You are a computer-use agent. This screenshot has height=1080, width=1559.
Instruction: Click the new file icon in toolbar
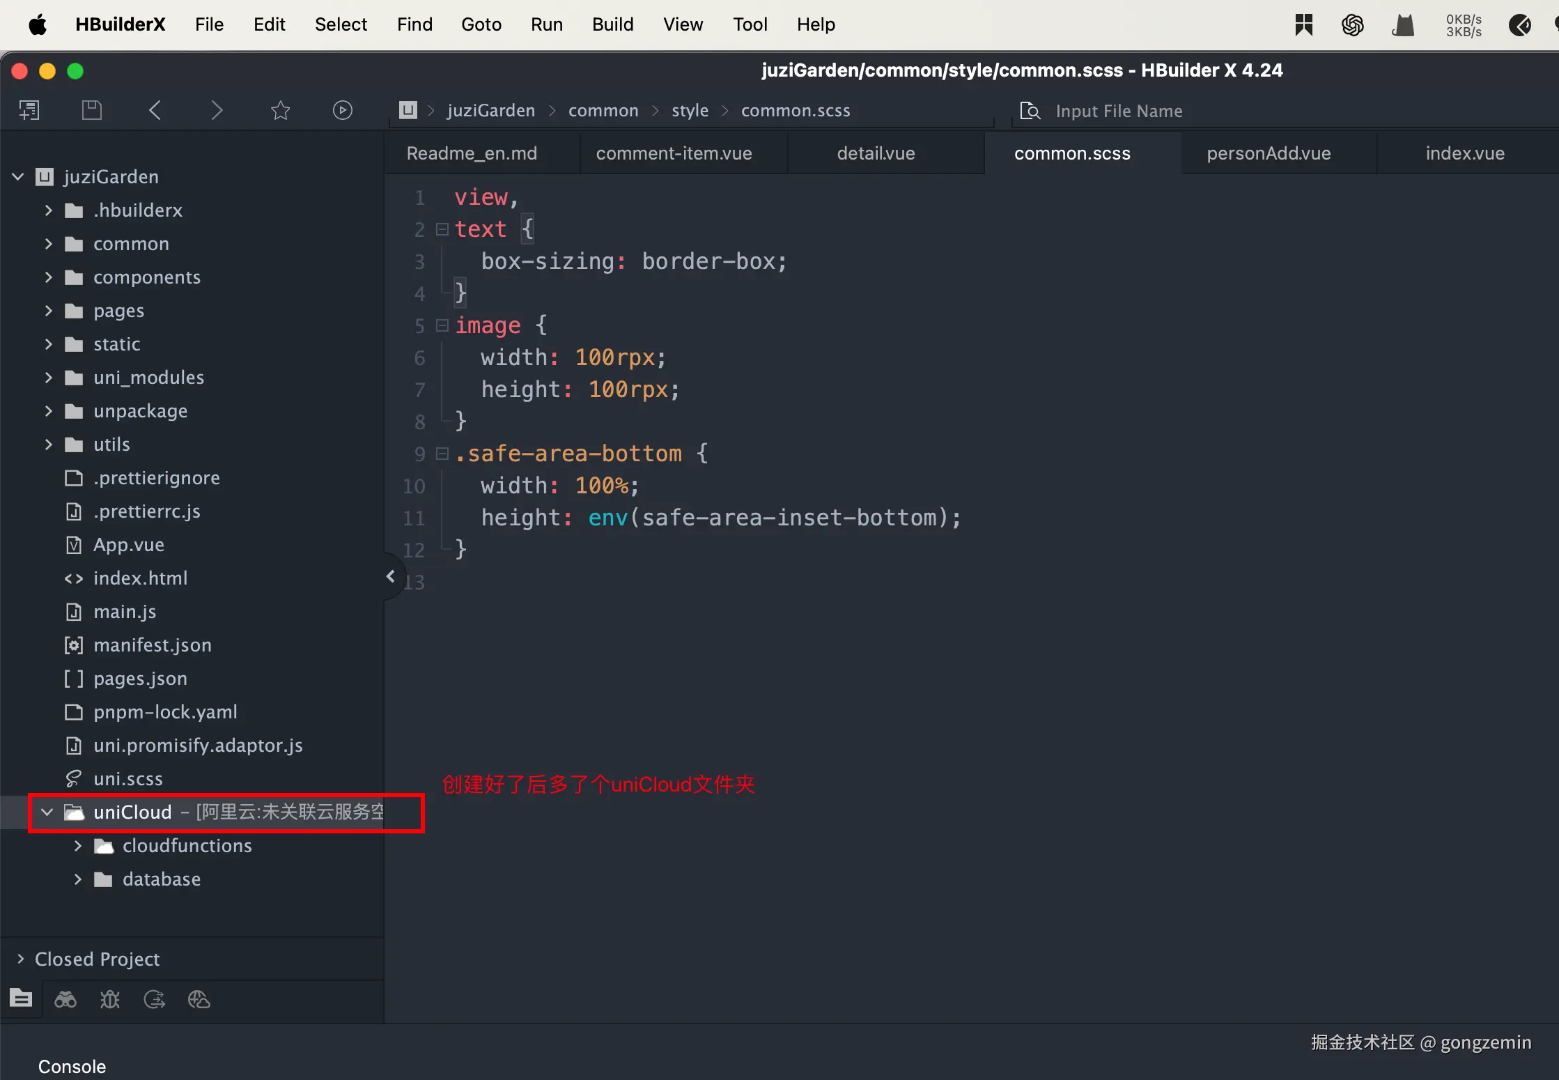29,110
